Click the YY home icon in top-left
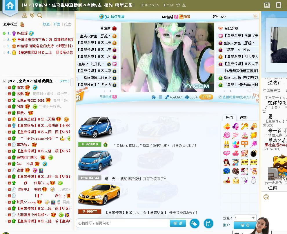 (10, 6)
